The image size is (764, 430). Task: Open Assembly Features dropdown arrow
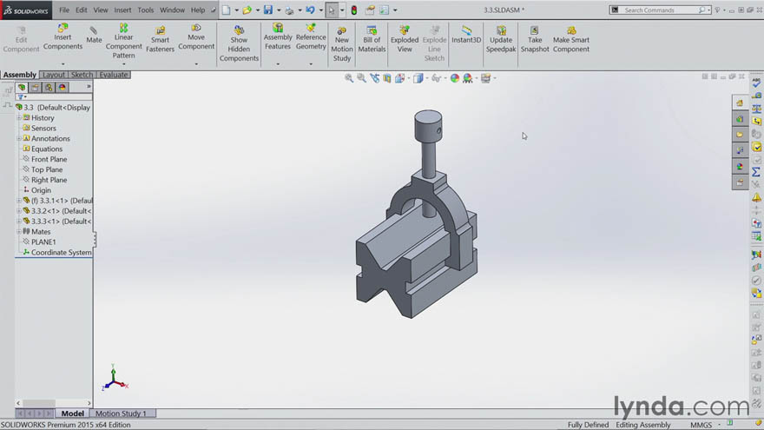pos(278,64)
